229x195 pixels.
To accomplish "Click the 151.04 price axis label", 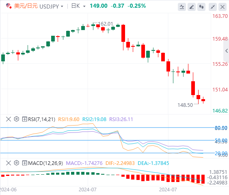I will (220, 89).
